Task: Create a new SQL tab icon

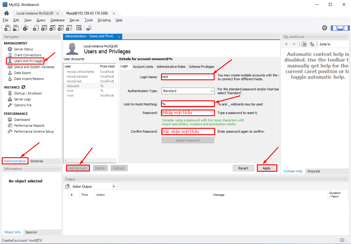Action: pyautogui.click(x=7, y=28)
